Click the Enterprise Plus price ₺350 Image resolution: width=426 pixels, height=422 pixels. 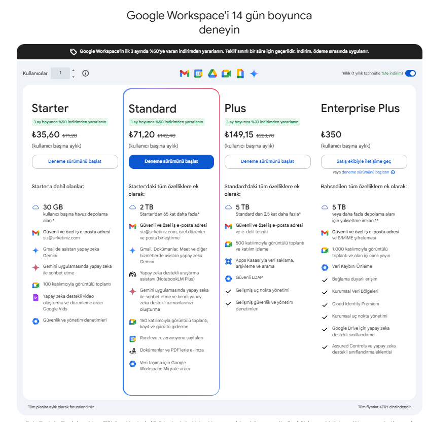click(x=331, y=134)
